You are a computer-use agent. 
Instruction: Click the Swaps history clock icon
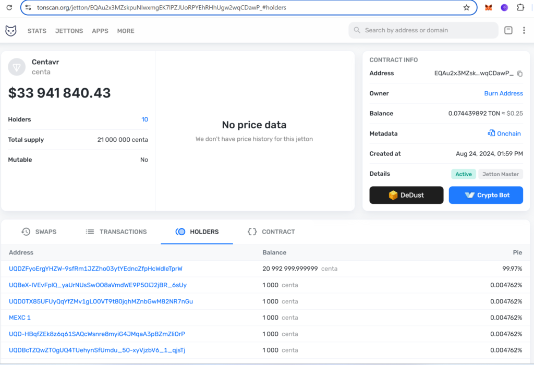26,232
